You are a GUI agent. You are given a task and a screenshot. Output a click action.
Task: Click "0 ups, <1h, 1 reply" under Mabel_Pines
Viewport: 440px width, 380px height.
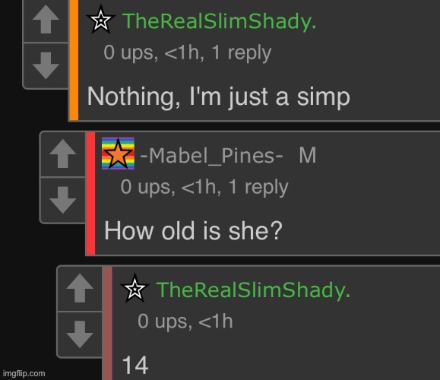pos(204,187)
